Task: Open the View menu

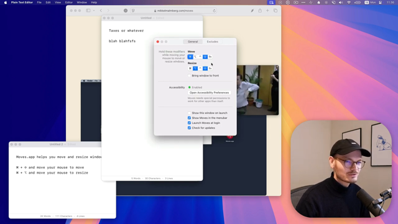Action: click(58, 2)
